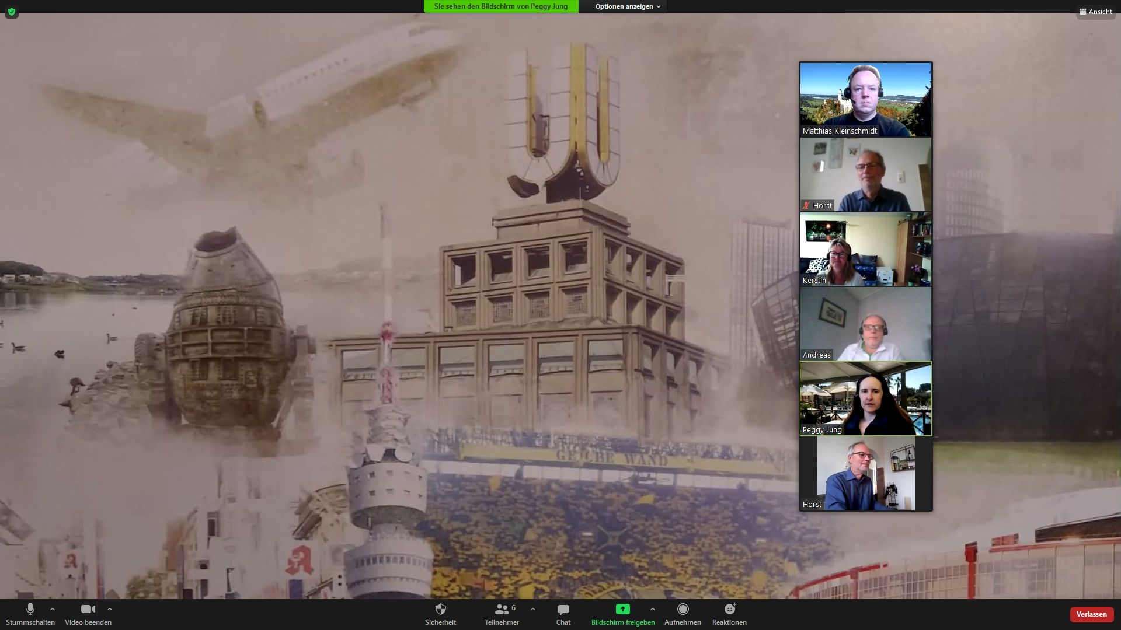Open the Optionen anzeigen menu
Viewport: 1121px width, 630px height.
click(627, 6)
